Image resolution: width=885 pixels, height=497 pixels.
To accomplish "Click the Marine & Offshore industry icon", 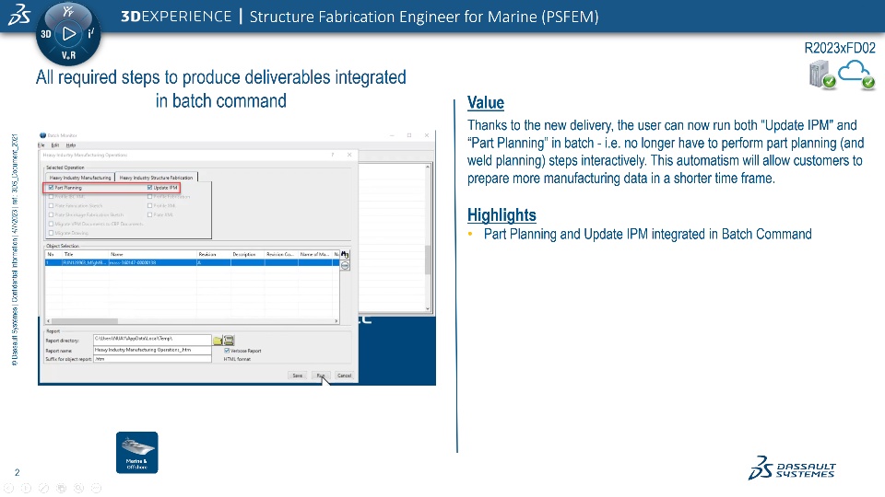I will point(137,453).
